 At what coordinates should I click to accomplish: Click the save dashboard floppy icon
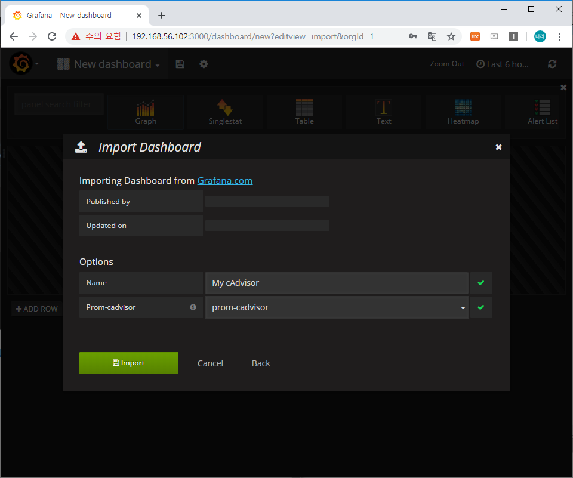click(x=180, y=64)
